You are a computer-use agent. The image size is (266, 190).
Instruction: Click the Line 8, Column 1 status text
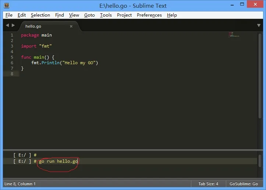(x=20, y=184)
